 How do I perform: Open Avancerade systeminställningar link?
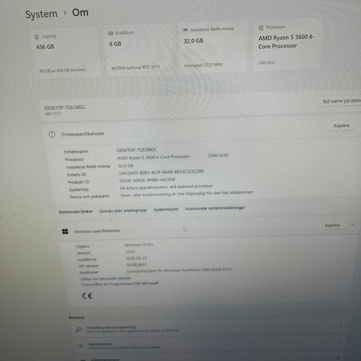click(215, 208)
